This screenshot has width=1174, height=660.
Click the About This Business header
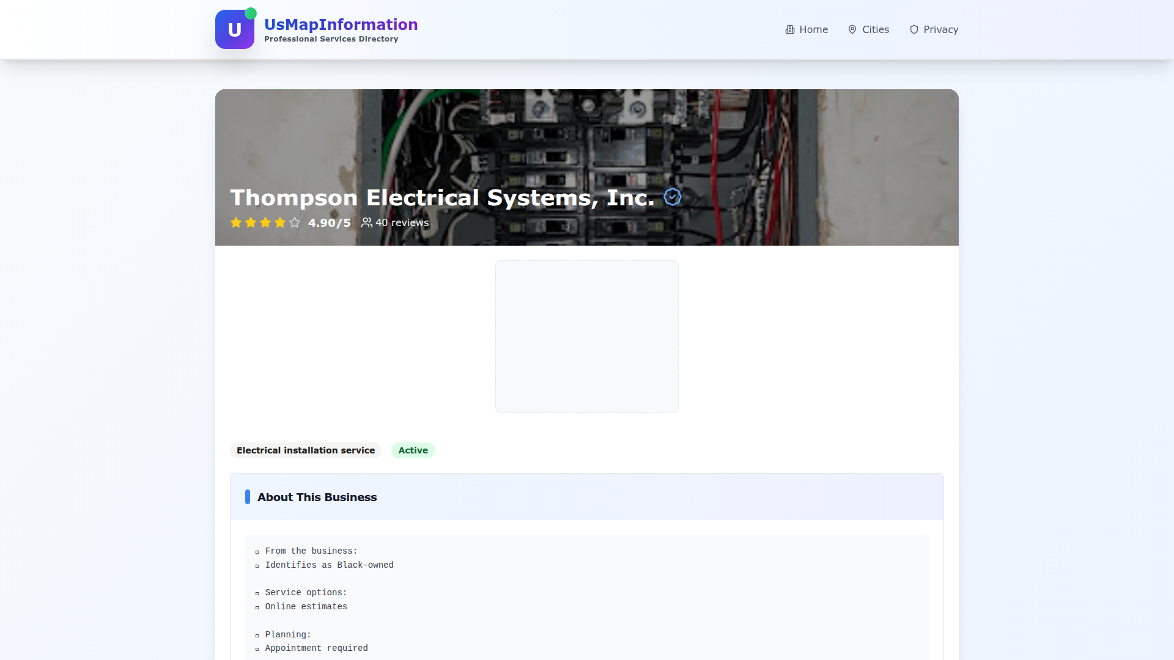point(317,497)
